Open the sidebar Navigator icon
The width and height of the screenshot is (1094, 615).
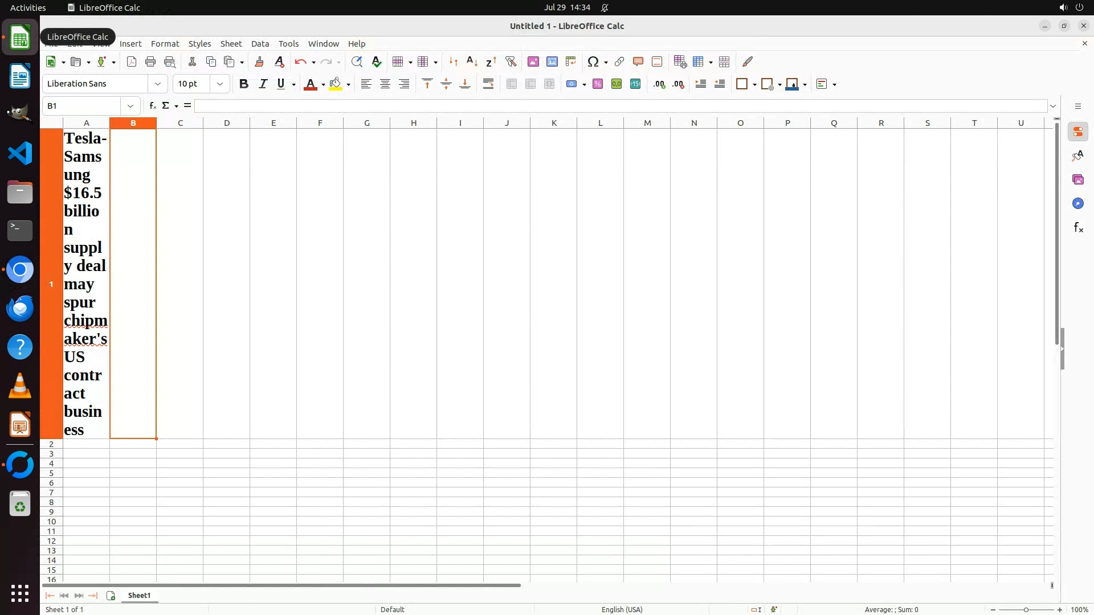tap(1077, 203)
